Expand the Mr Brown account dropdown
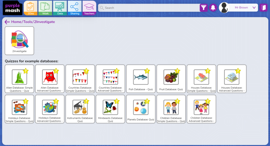This screenshot has height=146, width=270. pyautogui.click(x=254, y=8)
